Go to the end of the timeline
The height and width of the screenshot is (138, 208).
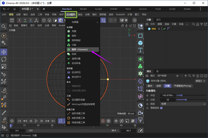53,121
